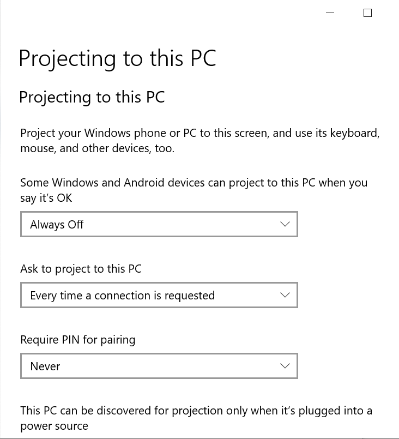Click the chevron arrow on the Never dropdown
Screen dimensions: 399x439
click(x=285, y=366)
